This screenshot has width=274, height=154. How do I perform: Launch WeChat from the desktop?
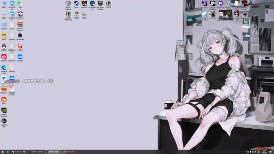20,4
